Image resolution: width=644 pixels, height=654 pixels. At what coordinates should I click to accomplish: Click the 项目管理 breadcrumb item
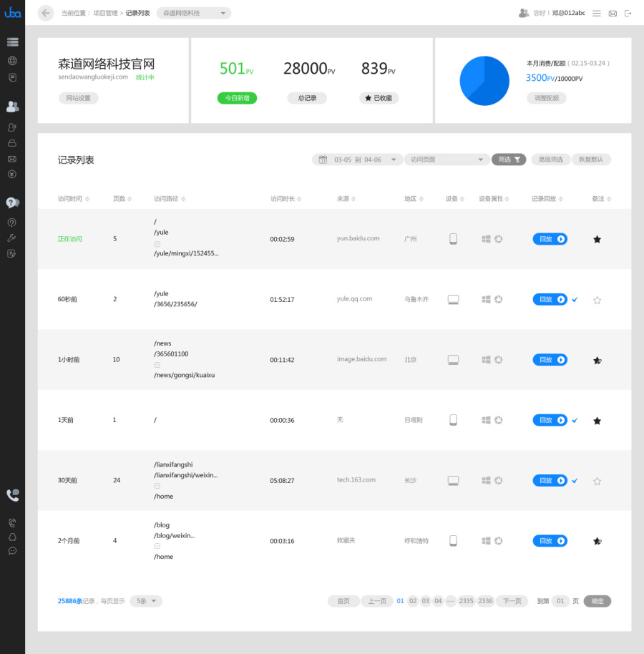[x=105, y=13]
